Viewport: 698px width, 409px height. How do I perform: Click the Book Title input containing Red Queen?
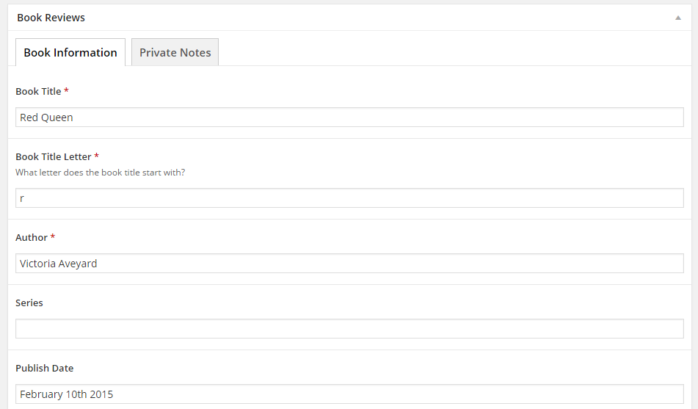349,117
